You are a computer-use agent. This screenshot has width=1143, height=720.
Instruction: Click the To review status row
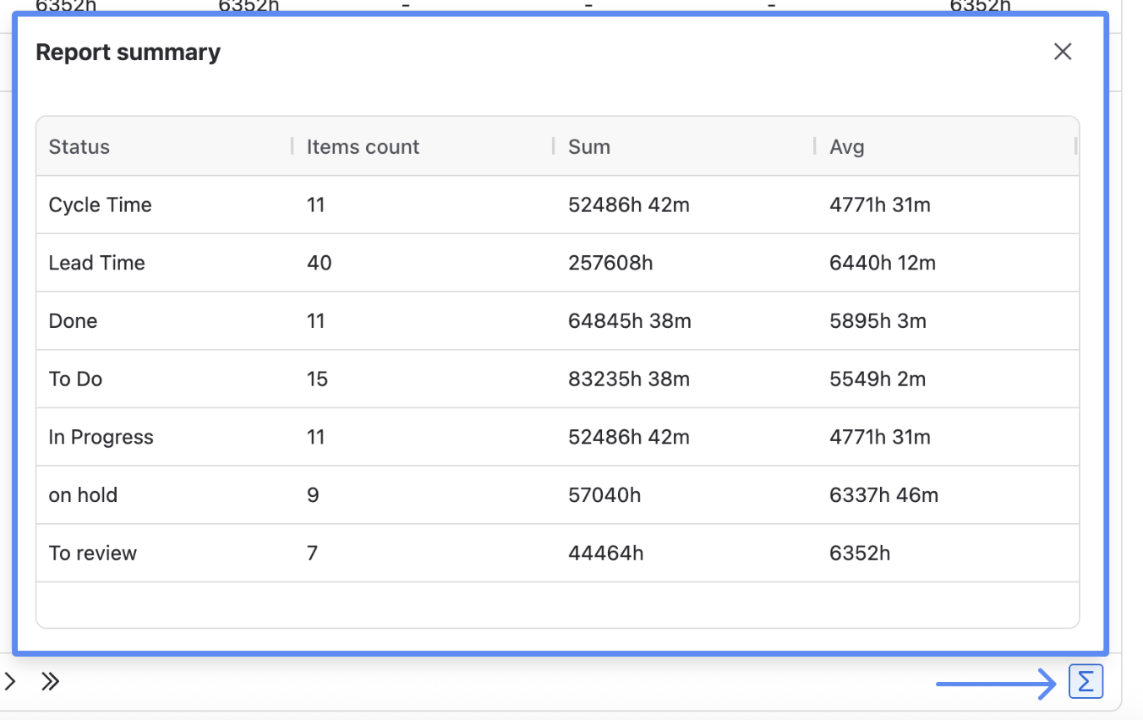click(x=92, y=554)
